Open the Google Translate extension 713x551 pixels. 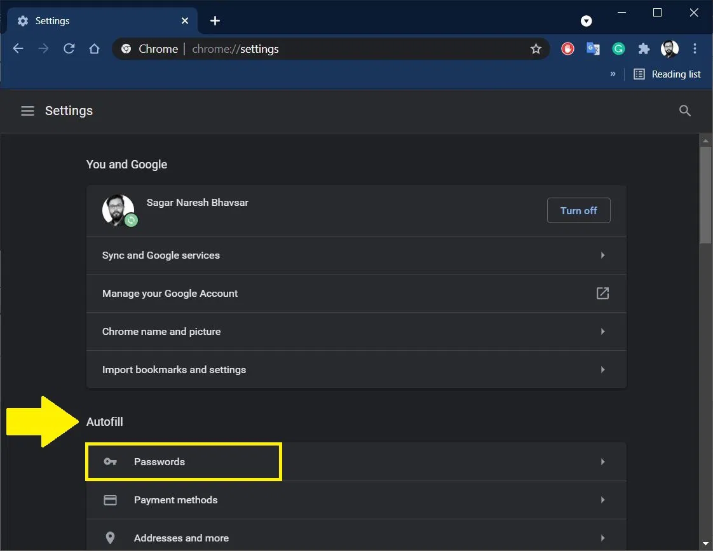593,48
